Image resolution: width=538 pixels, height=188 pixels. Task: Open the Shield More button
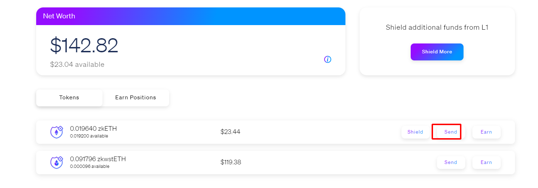click(437, 52)
